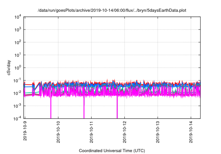The width and height of the screenshot is (221, 154).
Task: Select the 2019-10-11 x-axis date label
Action: pyautogui.click(x=91, y=132)
